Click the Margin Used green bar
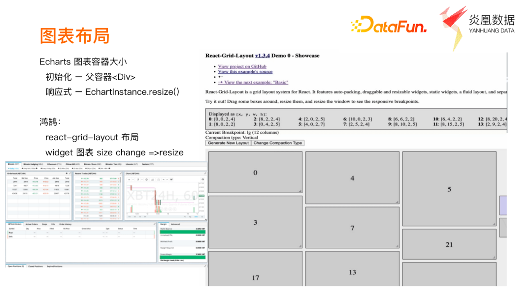The height and width of the screenshot is (295, 532). pyautogui.click(x=183, y=258)
